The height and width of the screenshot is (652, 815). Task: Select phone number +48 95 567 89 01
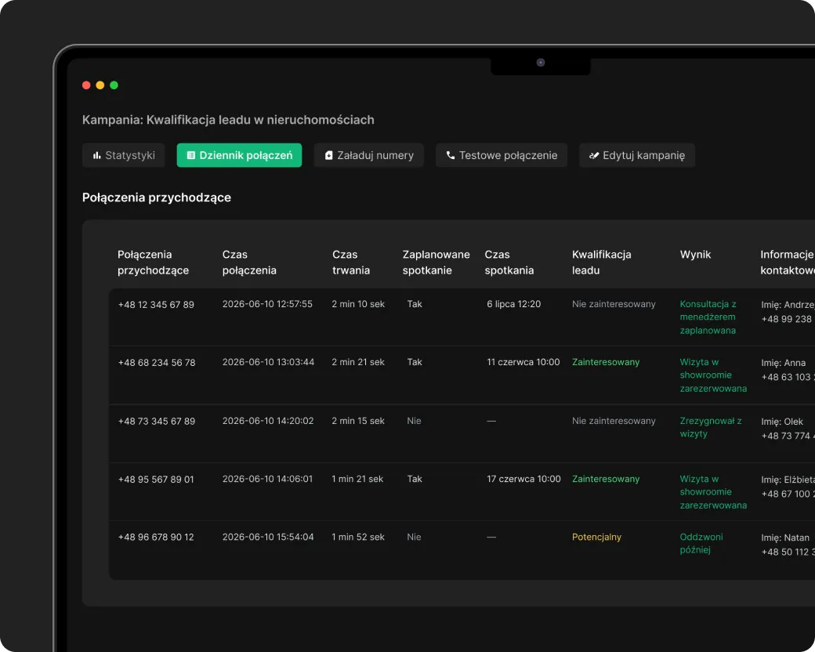[x=156, y=480]
